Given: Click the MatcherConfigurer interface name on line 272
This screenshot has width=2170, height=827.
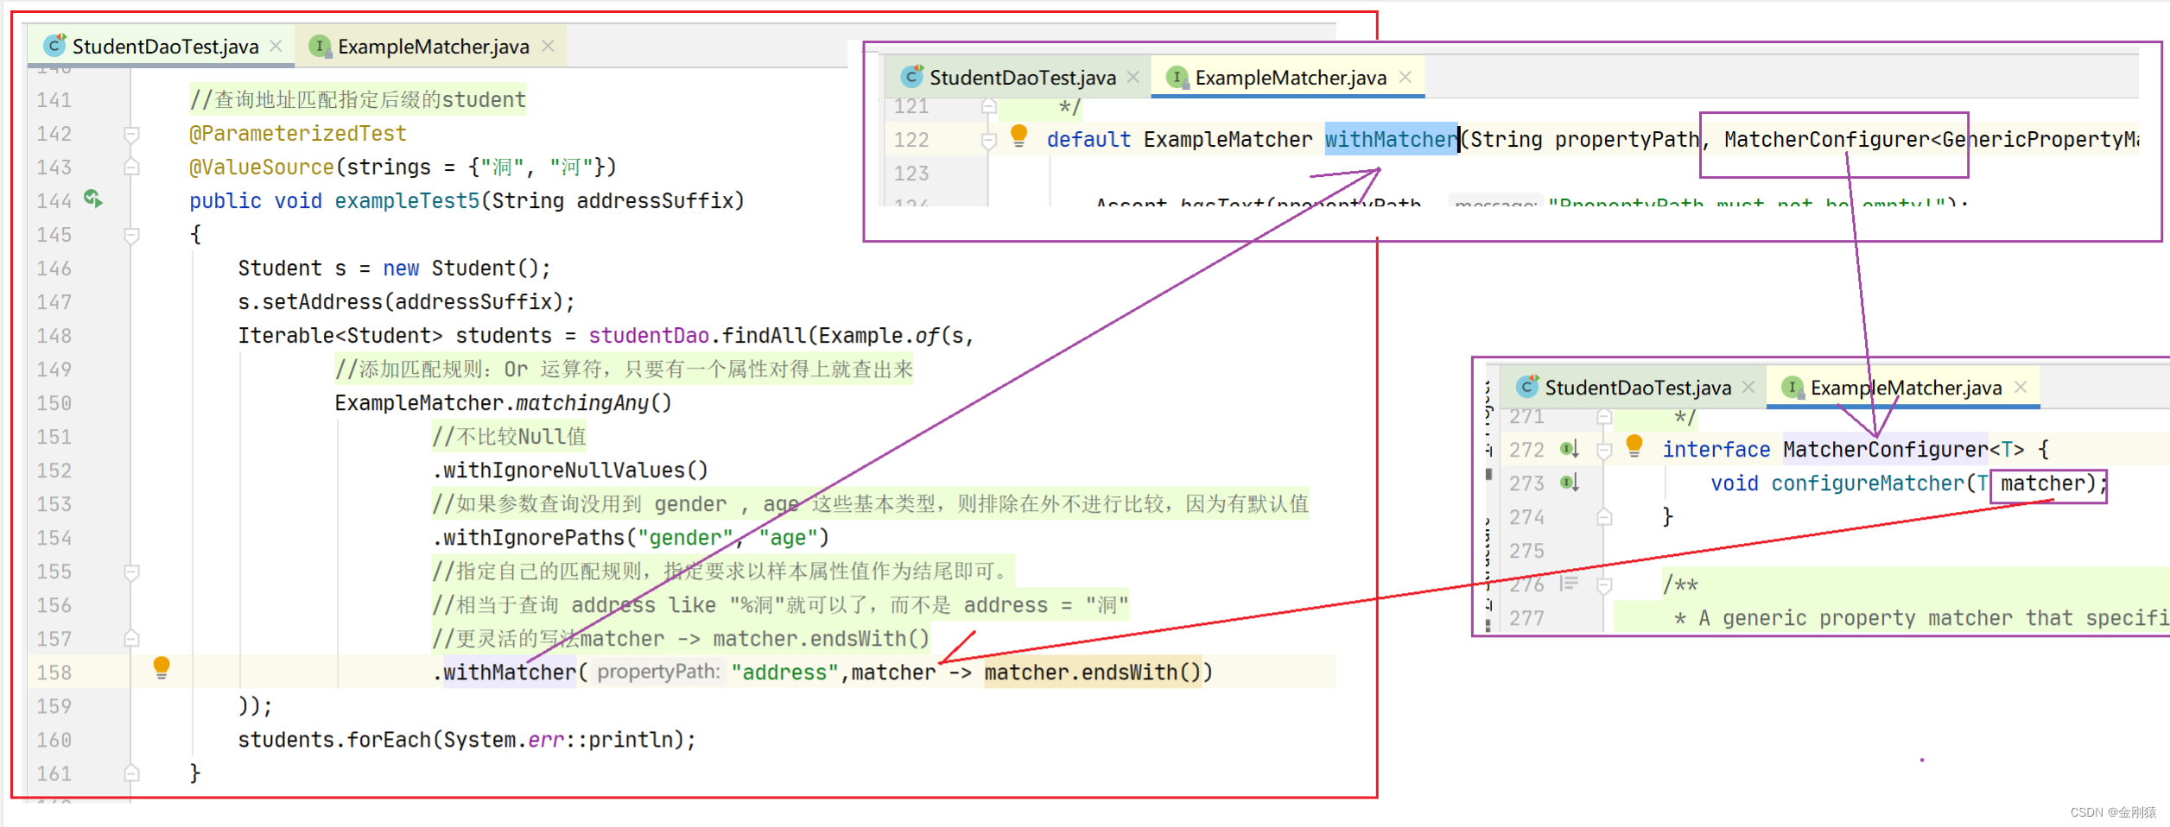Looking at the screenshot, I should [1885, 449].
